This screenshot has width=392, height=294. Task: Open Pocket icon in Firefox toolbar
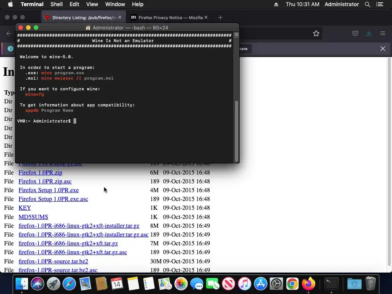tap(355, 33)
